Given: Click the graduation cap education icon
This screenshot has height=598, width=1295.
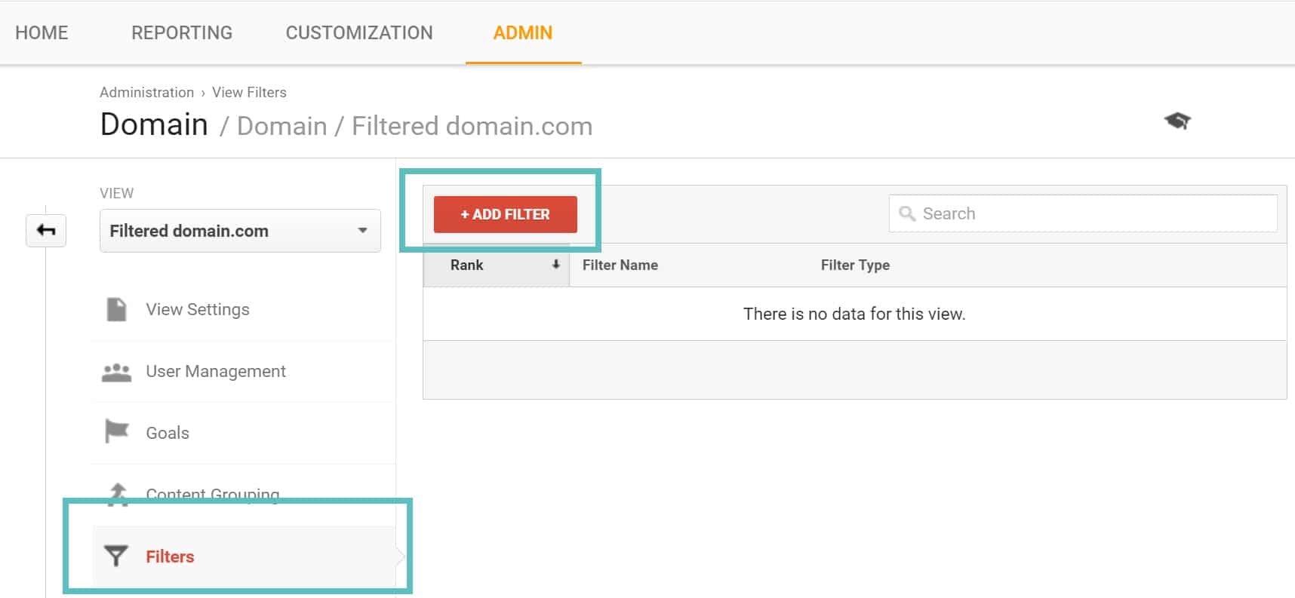Looking at the screenshot, I should point(1177,121).
